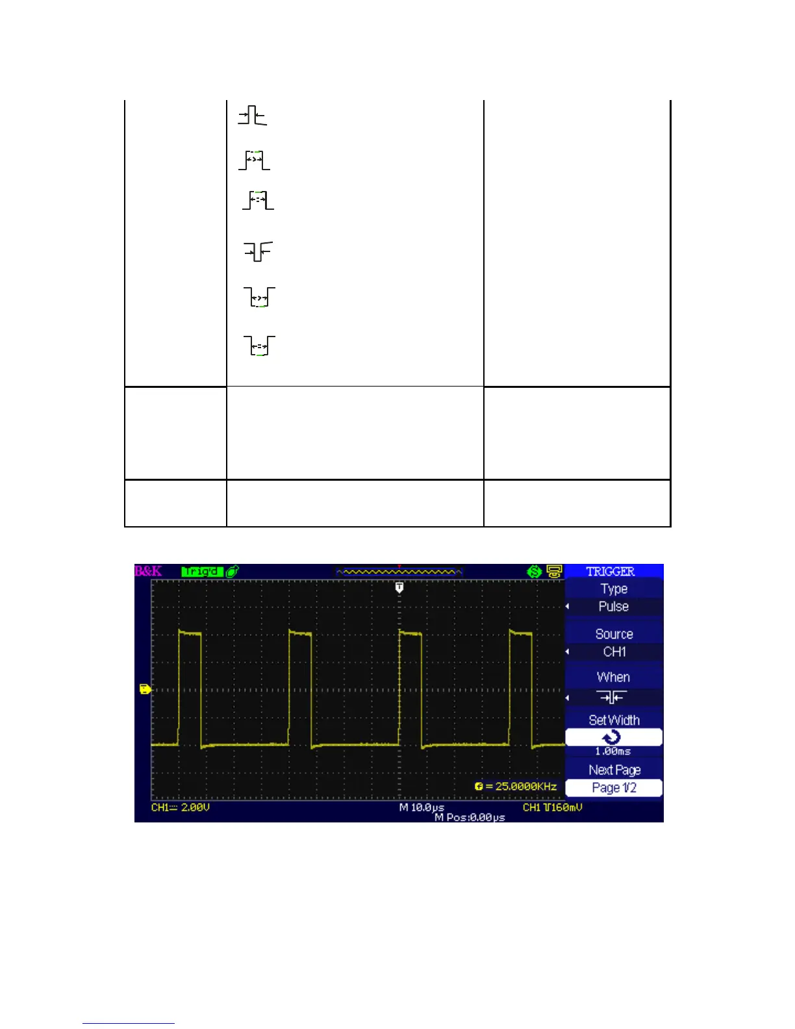Select the Source menu option
Viewport: 795px width, 1029px height.
coord(614,634)
